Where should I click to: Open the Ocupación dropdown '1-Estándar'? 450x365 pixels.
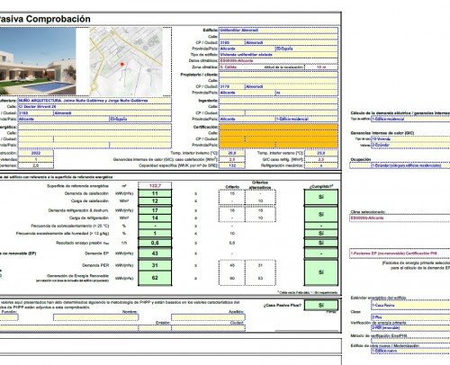coord(410,165)
